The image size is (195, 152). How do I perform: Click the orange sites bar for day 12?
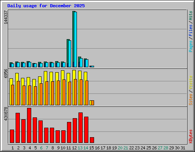point(75,92)
